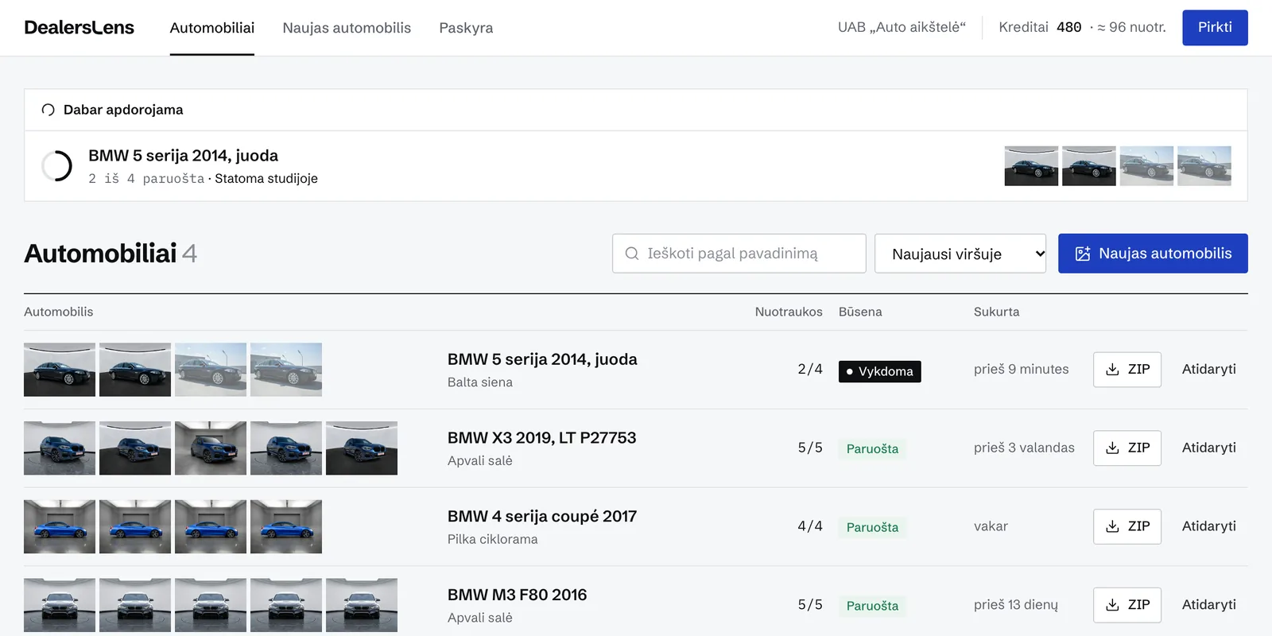Click the prieš 3 valandas timestamp

click(x=1024, y=448)
